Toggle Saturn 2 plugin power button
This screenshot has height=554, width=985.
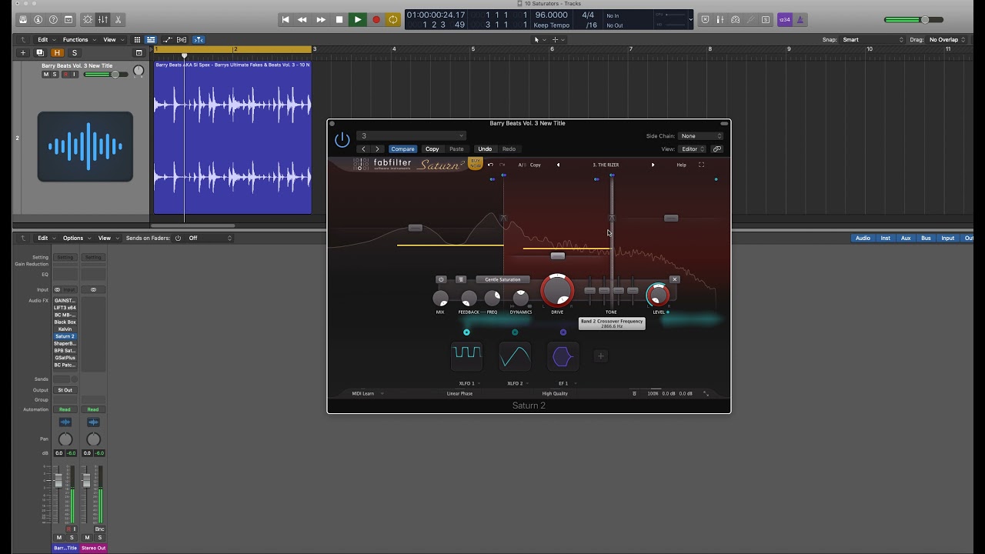point(342,140)
